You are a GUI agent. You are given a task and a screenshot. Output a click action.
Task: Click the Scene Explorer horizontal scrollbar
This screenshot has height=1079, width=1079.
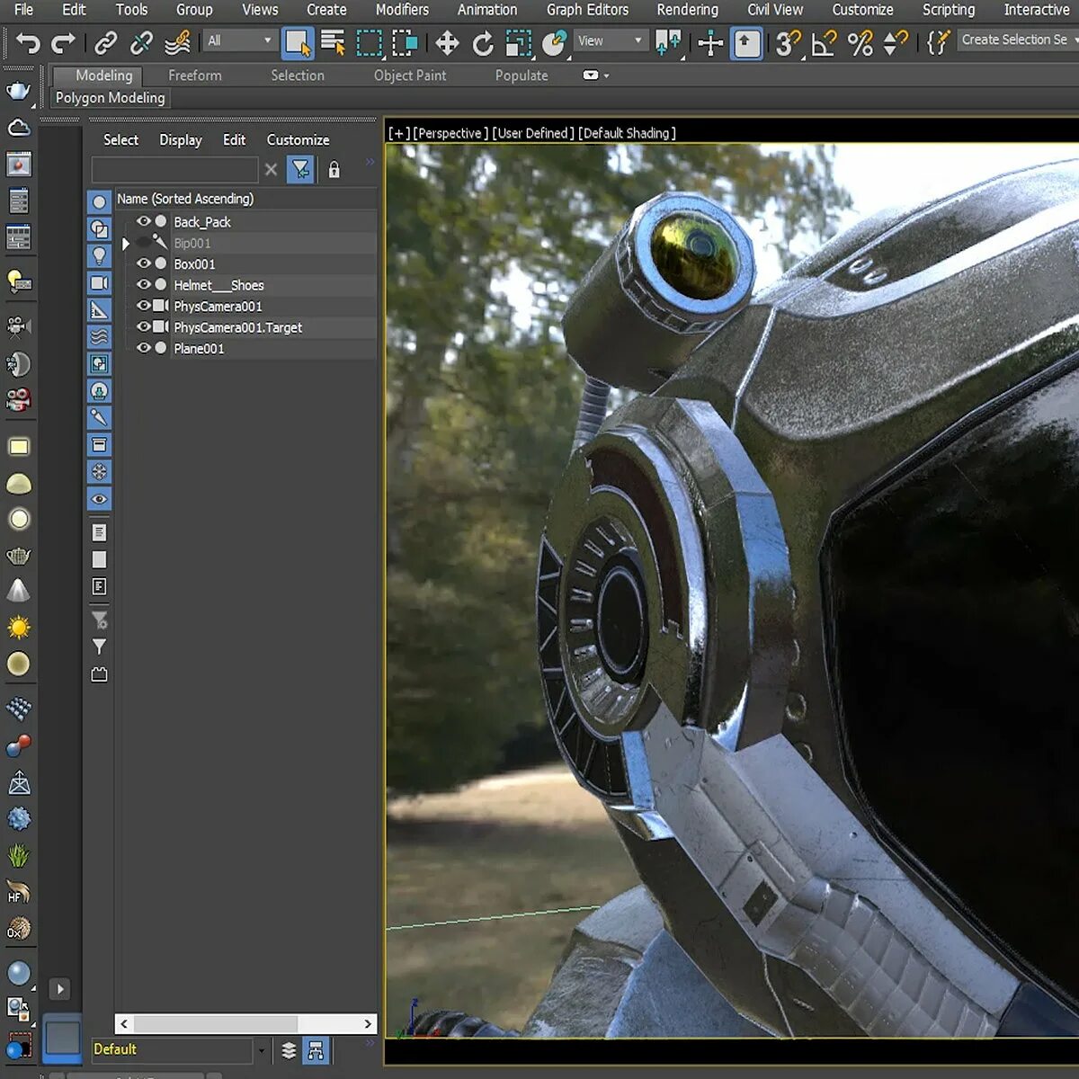click(x=216, y=1023)
